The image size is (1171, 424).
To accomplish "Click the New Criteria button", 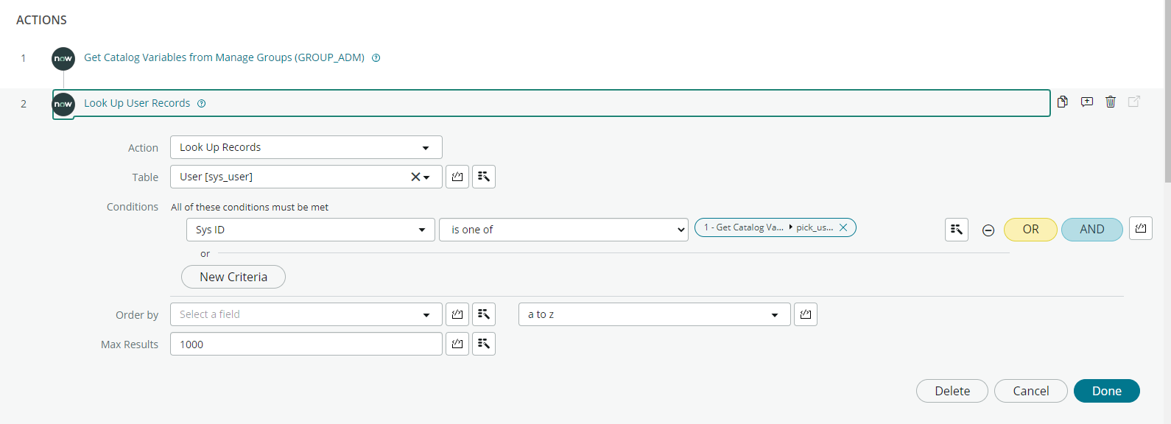I will tap(233, 277).
